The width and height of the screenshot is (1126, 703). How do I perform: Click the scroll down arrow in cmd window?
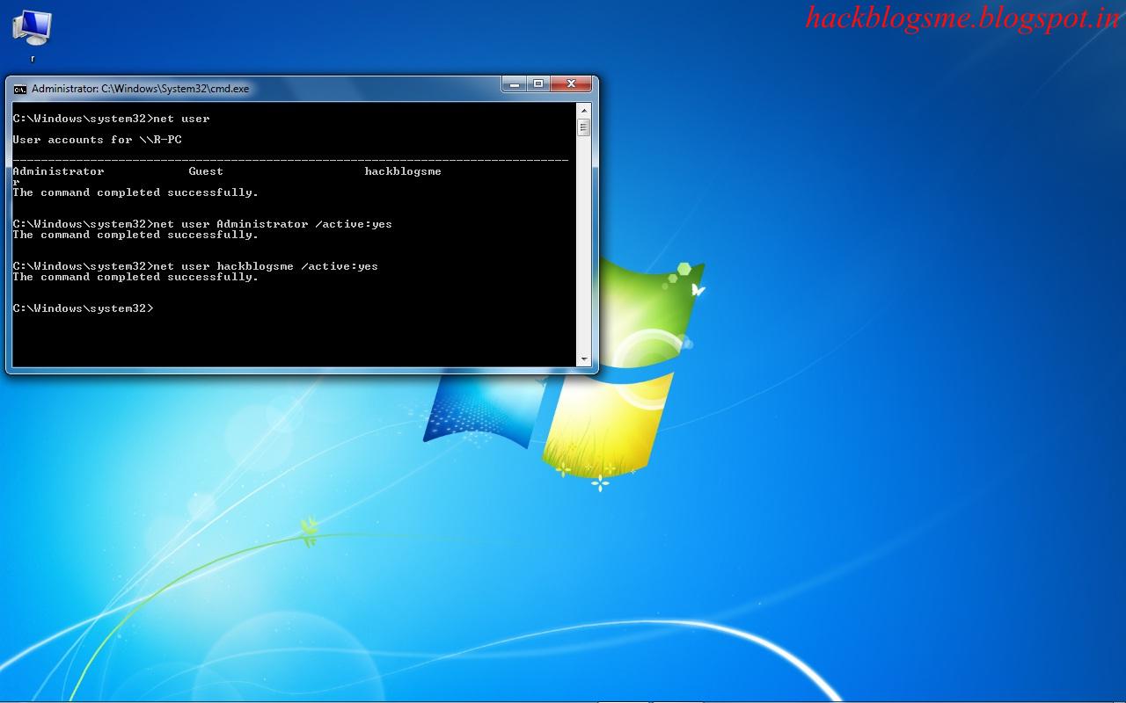point(583,359)
